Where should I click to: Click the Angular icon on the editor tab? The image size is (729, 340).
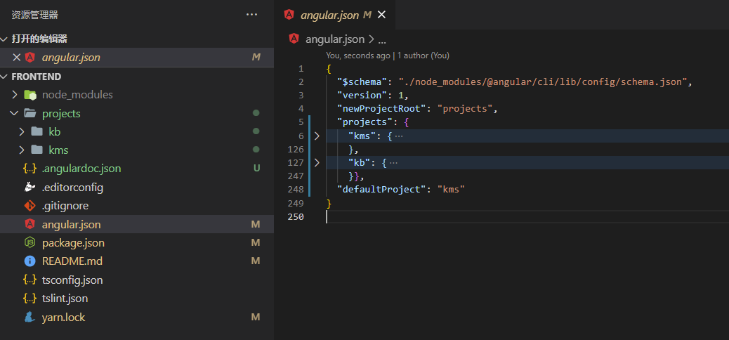(289, 15)
